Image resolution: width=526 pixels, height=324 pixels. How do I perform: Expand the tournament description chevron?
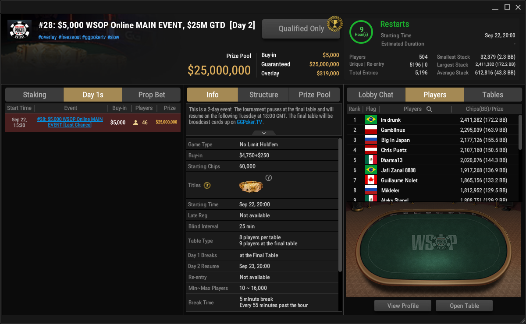point(263,133)
